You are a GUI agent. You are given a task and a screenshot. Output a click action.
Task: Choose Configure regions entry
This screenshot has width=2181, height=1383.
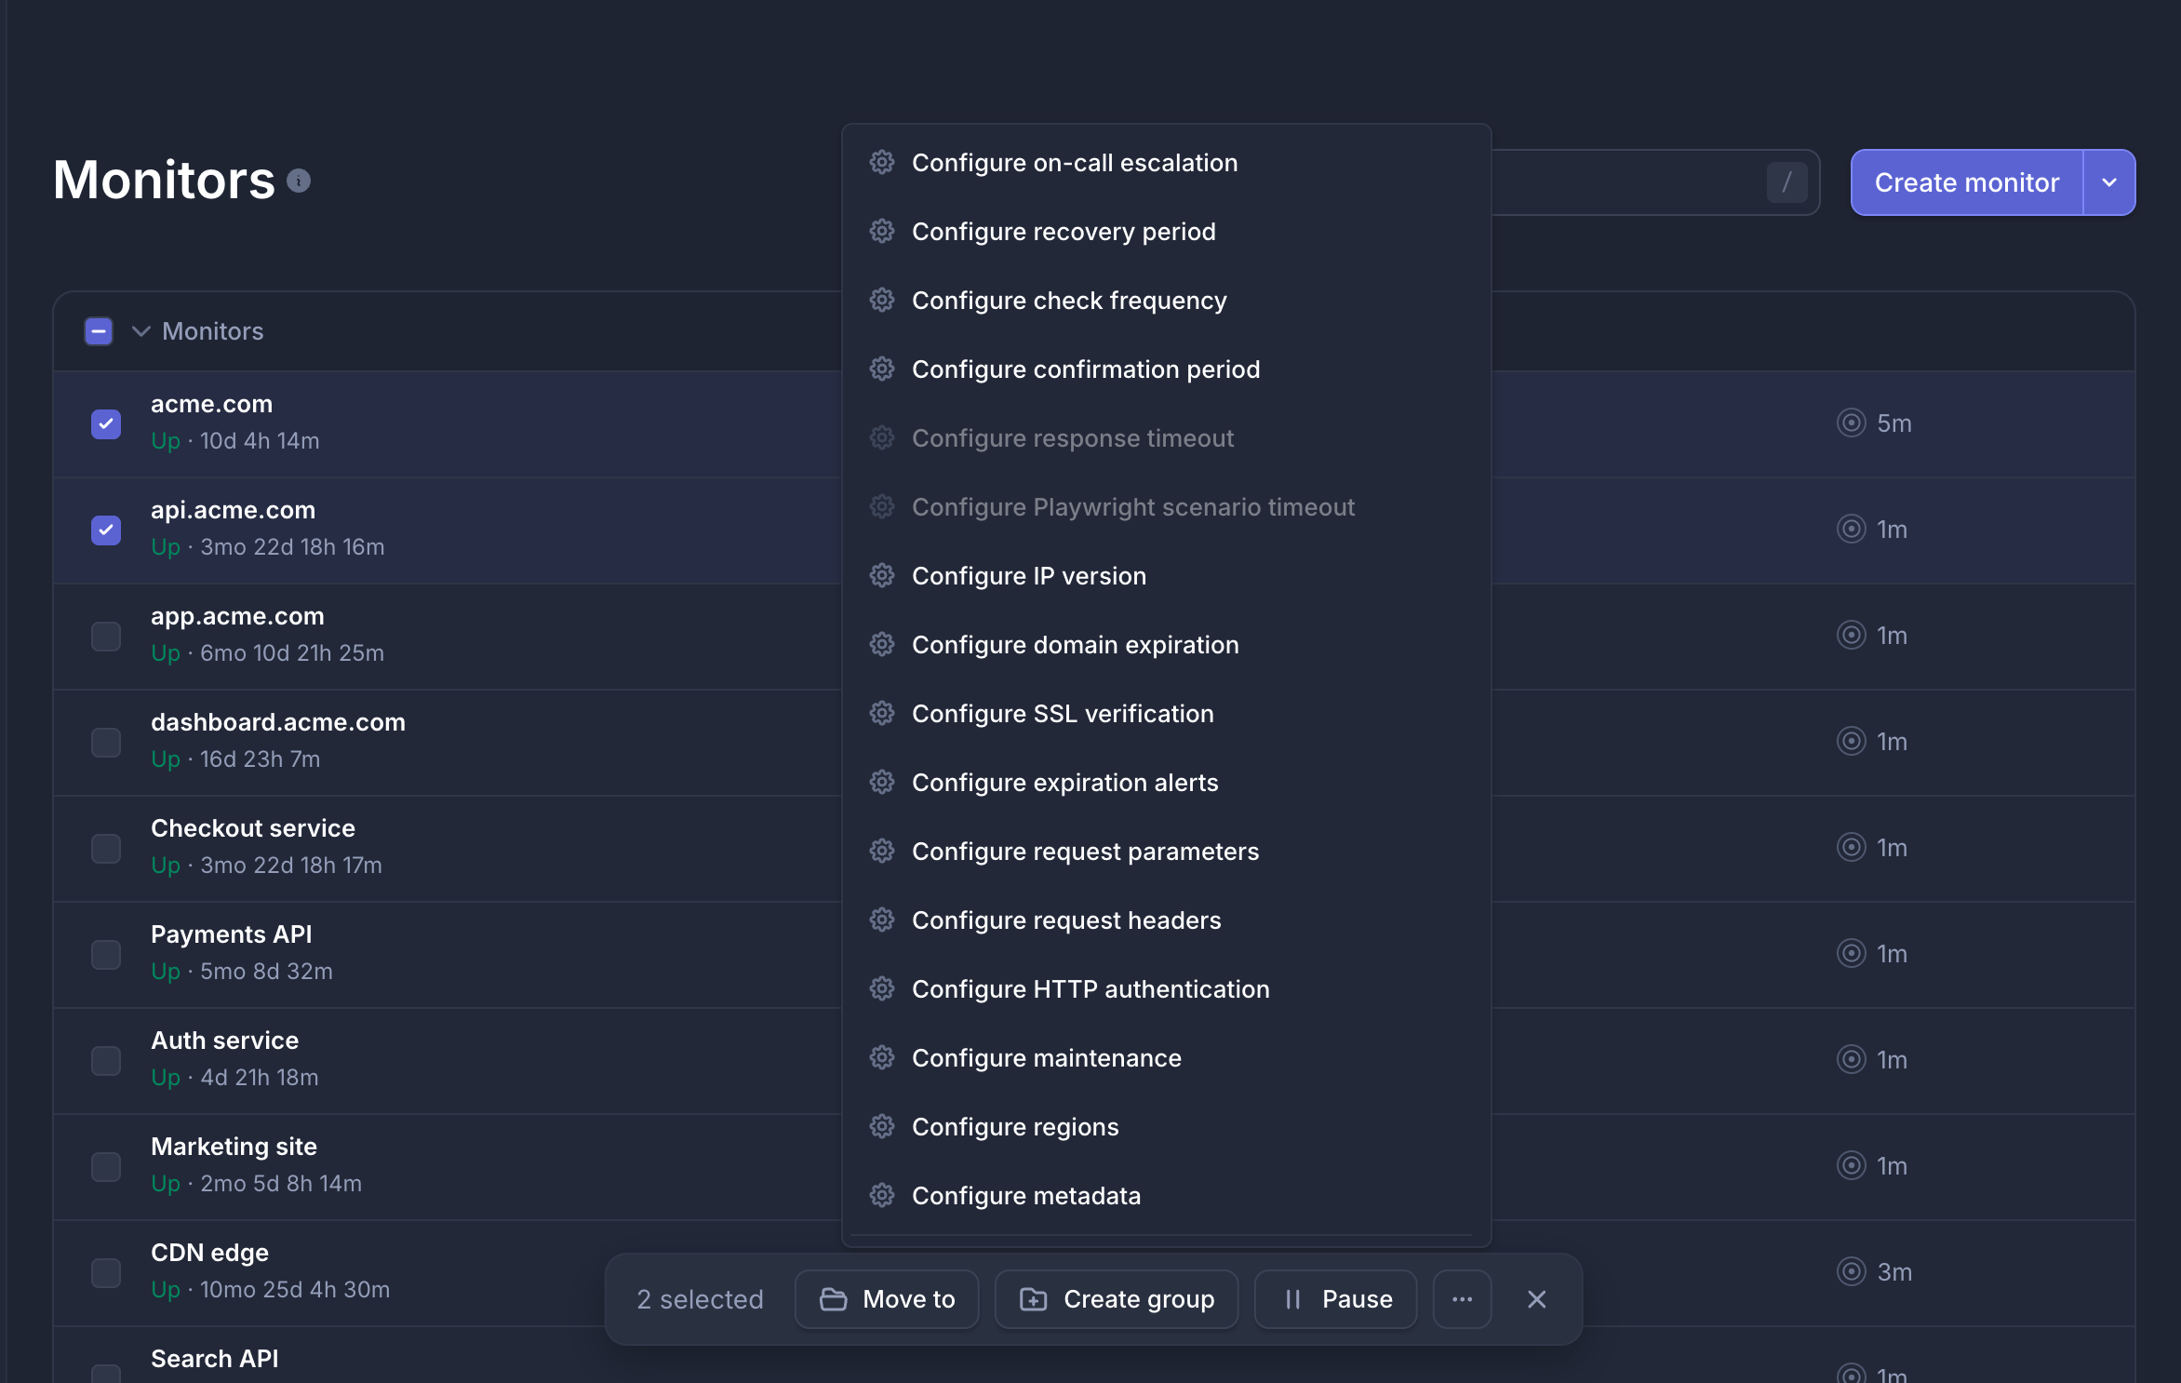tap(1166, 1127)
